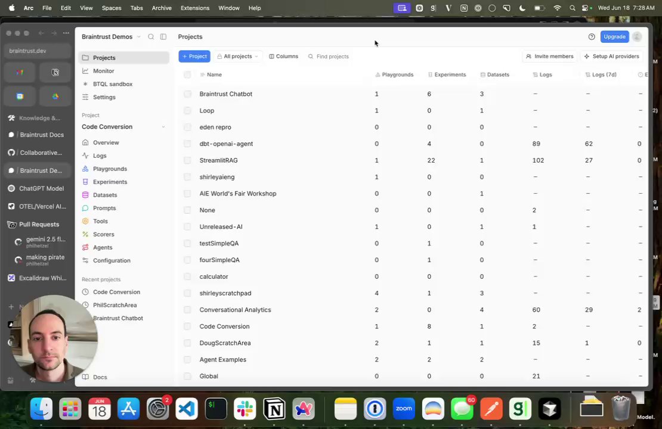Check the Global row checkbox
This screenshot has height=429, width=662.
coord(187,377)
